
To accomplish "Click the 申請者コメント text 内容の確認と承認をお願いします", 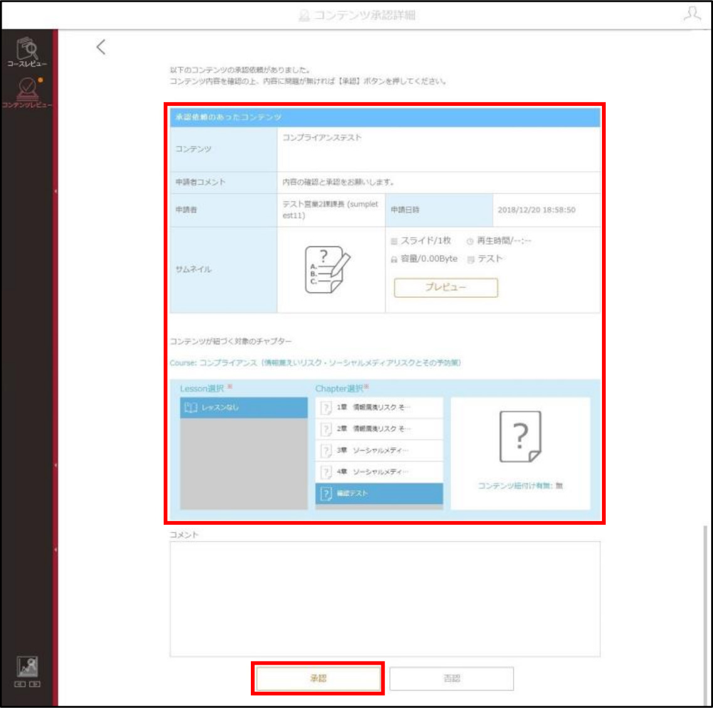I will click(x=338, y=182).
